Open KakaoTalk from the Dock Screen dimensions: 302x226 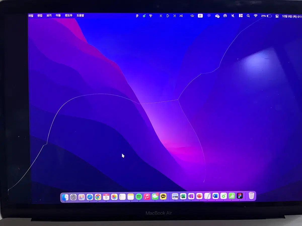tap(163, 197)
